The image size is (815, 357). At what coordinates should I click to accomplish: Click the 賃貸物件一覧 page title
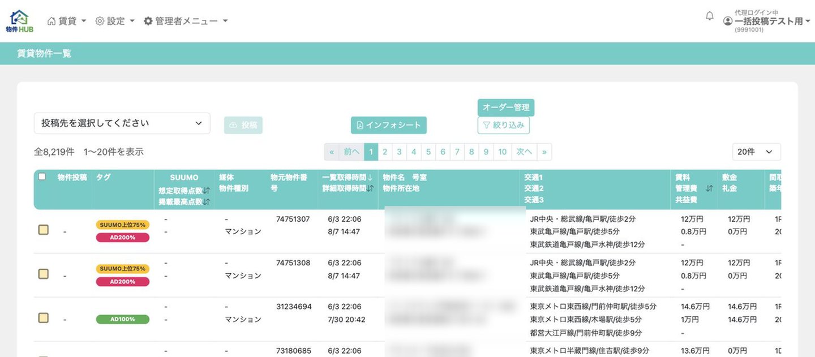coord(44,54)
